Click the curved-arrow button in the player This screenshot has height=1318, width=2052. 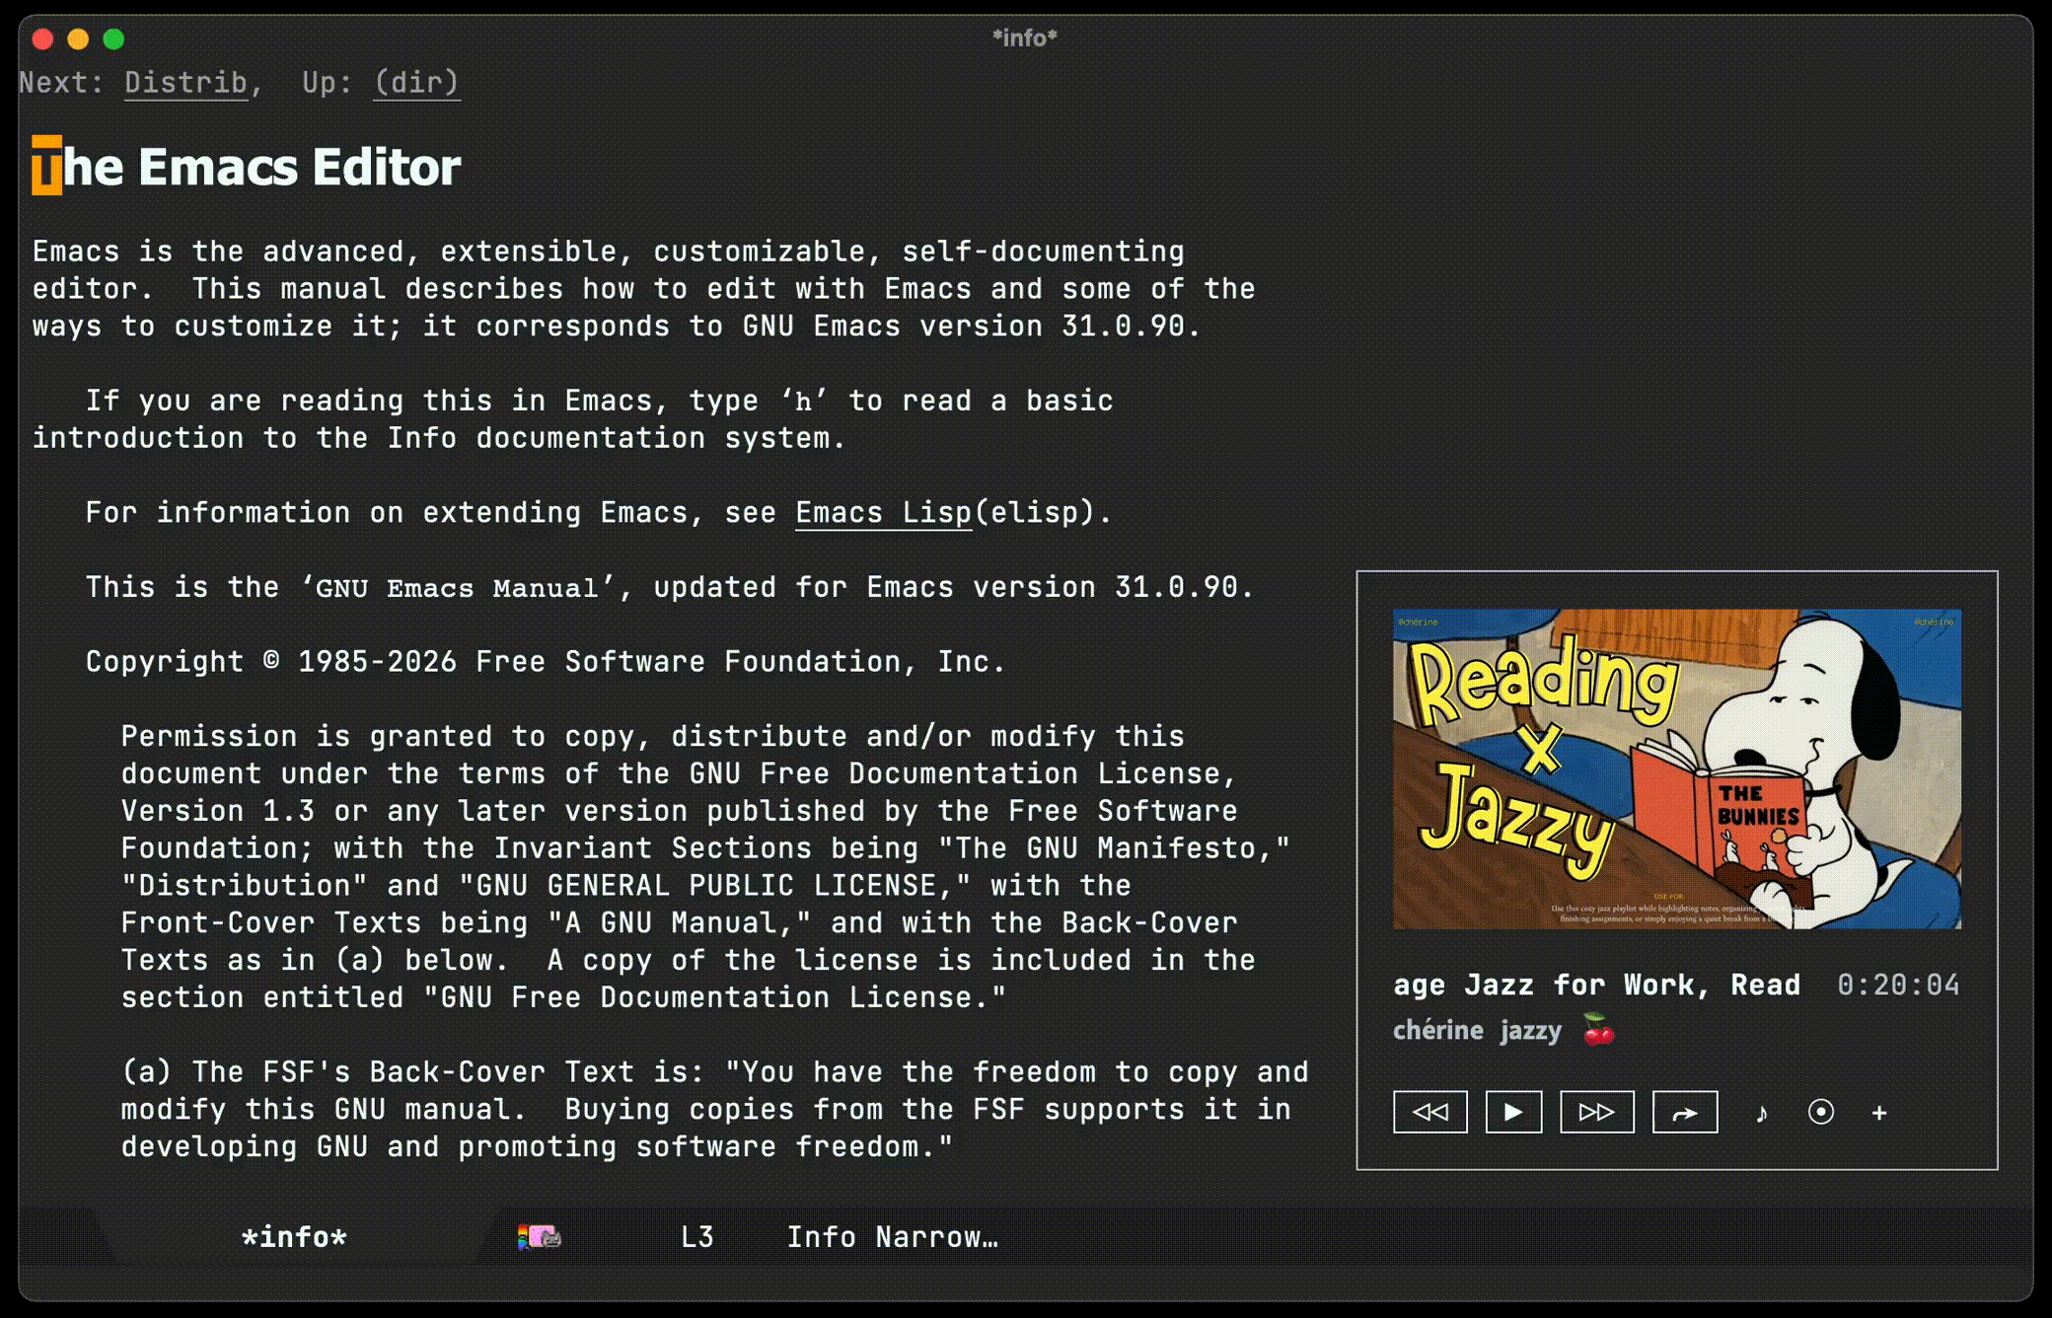tap(1685, 1112)
